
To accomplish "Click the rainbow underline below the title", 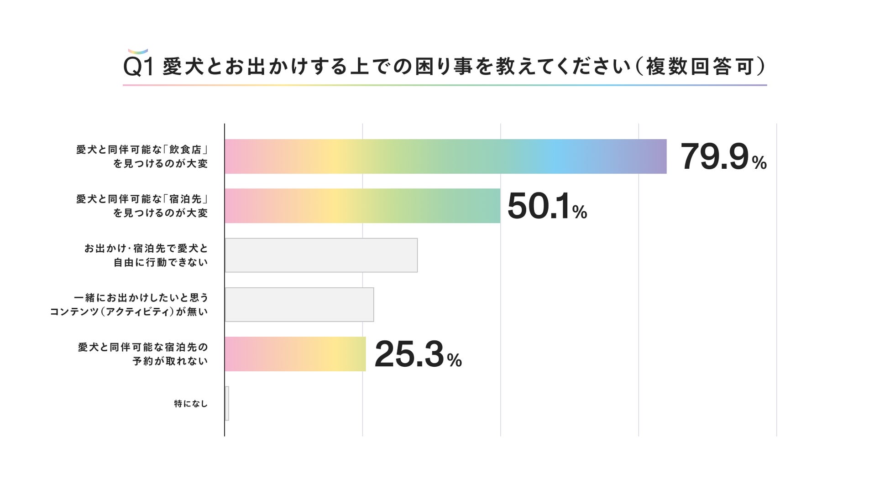I will (445, 85).
